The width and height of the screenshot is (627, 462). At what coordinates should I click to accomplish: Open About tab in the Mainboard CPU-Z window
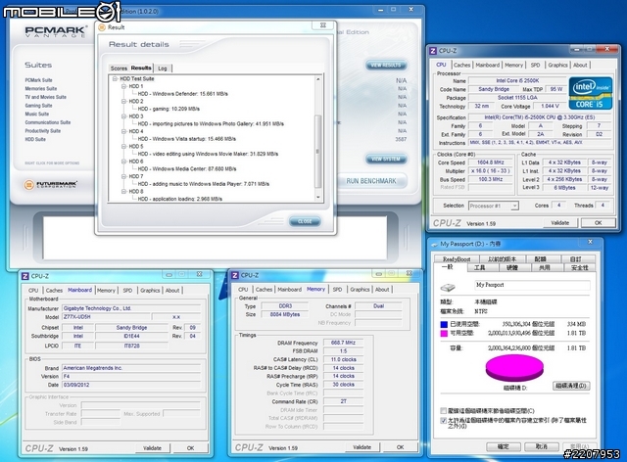(x=172, y=291)
